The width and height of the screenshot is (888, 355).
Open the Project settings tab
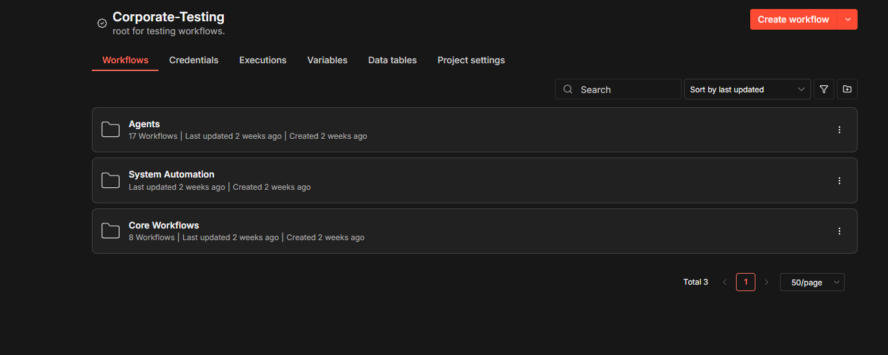point(471,60)
